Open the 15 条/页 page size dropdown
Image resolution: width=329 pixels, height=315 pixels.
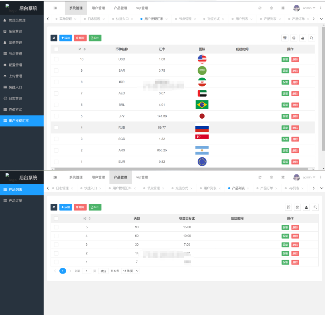[x=131, y=271]
